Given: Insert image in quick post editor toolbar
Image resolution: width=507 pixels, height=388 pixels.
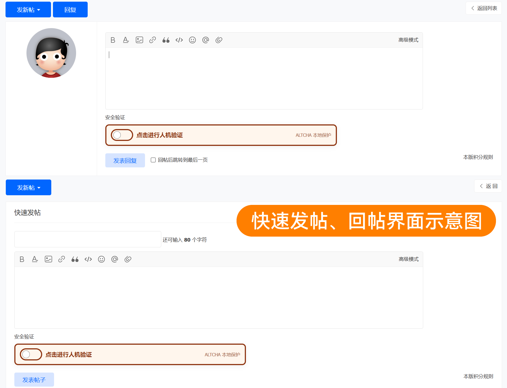Looking at the screenshot, I should (49, 259).
